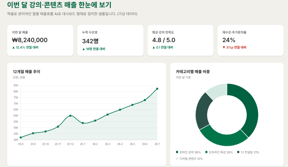Click the 26.1 data point on line chart

83,123
